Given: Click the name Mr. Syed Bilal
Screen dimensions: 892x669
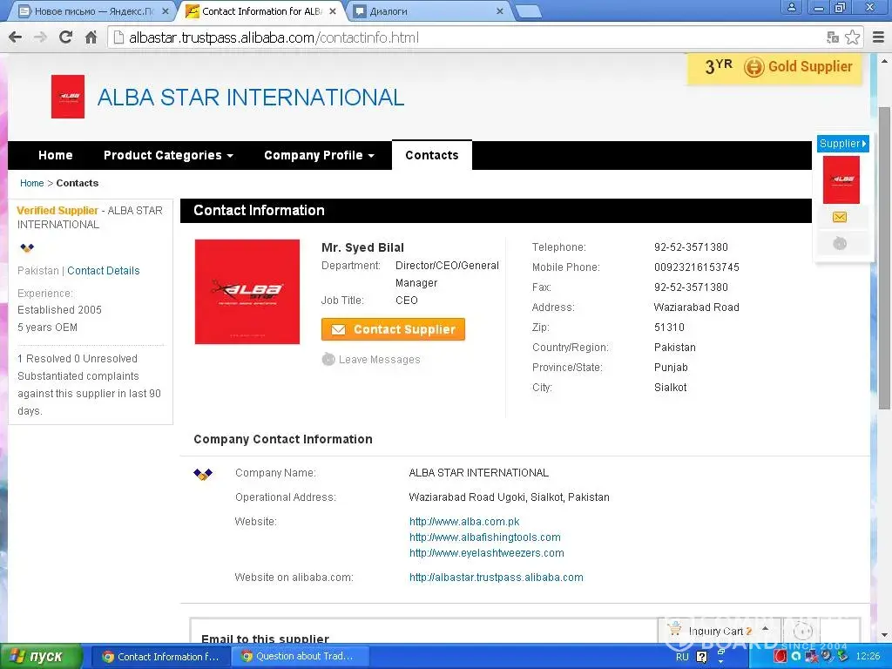Looking at the screenshot, I should tap(363, 247).
